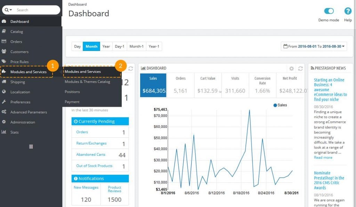Switch to the Year time range
This screenshot has width=356, height=207.
tap(106, 46)
